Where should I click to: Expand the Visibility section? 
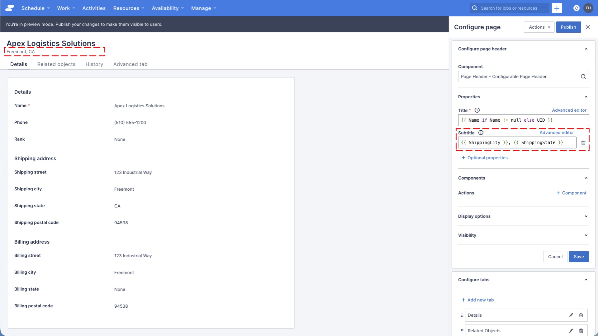point(586,235)
